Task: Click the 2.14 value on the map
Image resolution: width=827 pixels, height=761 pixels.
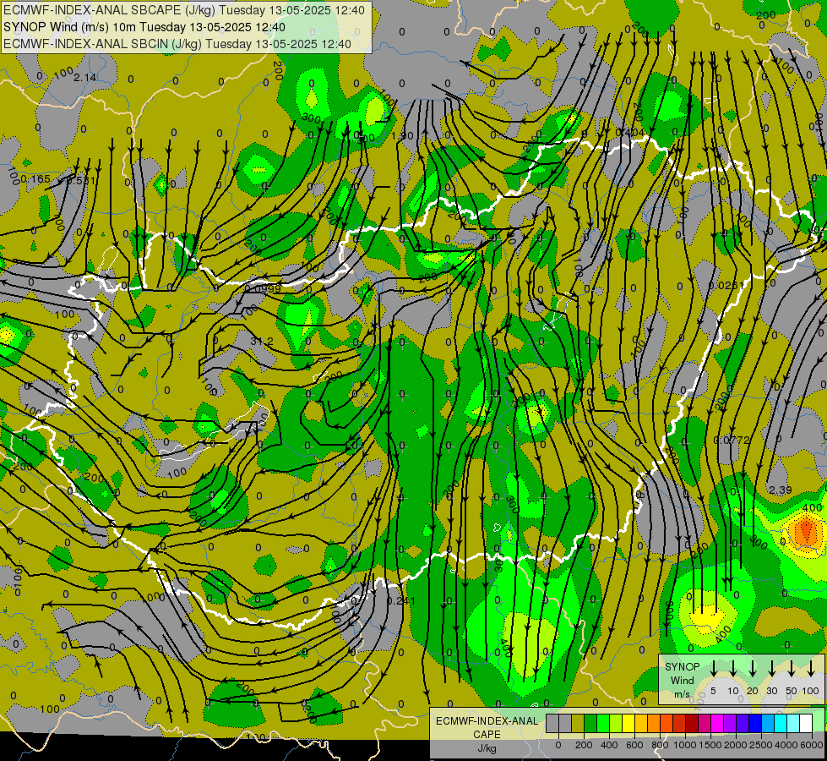Action: [x=85, y=78]
